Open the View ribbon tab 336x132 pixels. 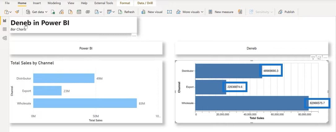(x=71, y=3)
